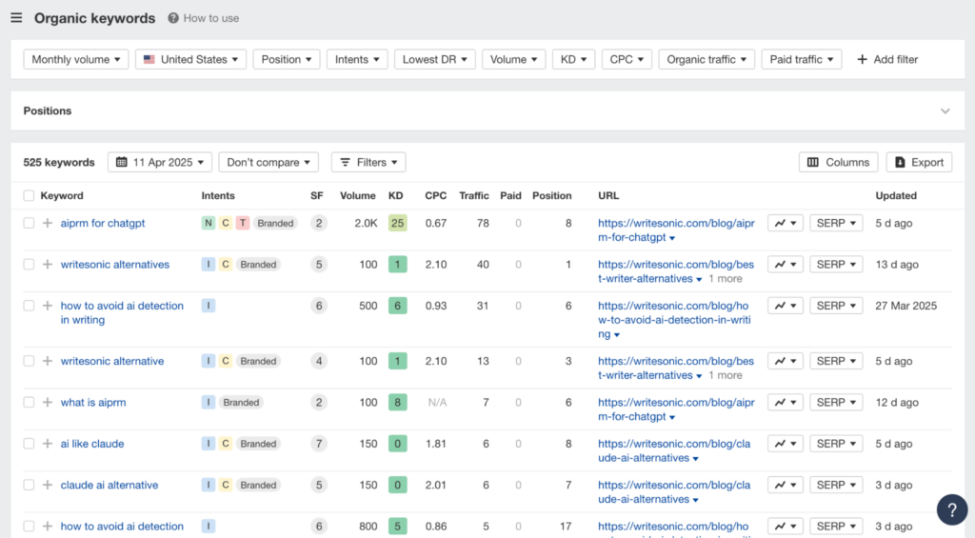The width and height of the screenshot is (975, 538).
Task: Click KD 25 badge for aiprm for chatgpt
Action: [x=397, y=223]
